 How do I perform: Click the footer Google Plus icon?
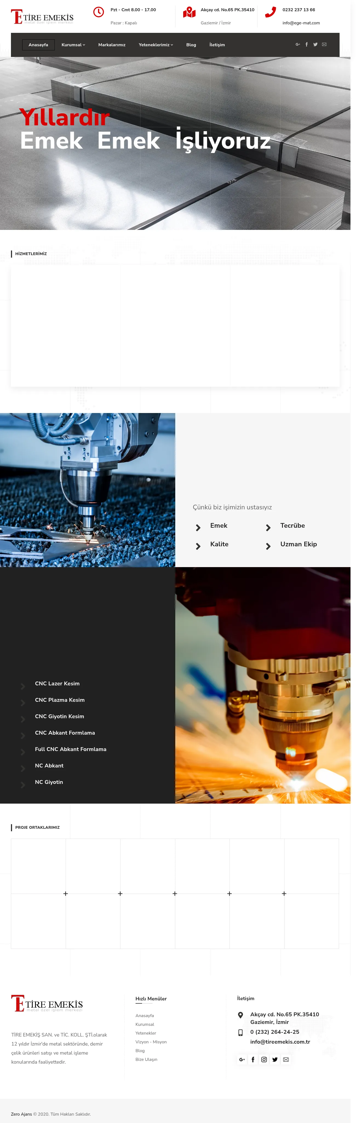242,1059
